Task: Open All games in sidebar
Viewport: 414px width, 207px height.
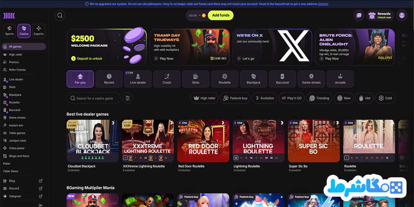Action: 24,46
